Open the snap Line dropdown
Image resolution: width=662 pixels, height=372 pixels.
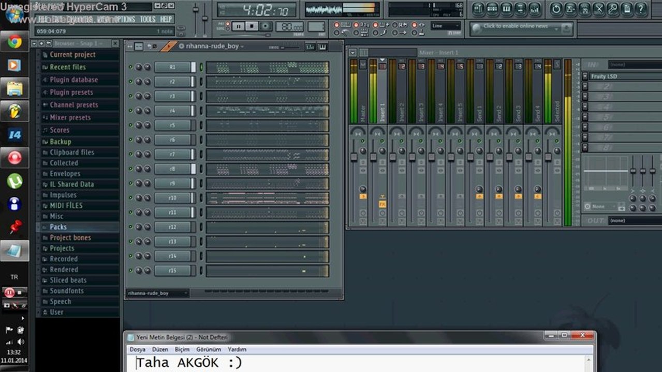pos(446,26)
